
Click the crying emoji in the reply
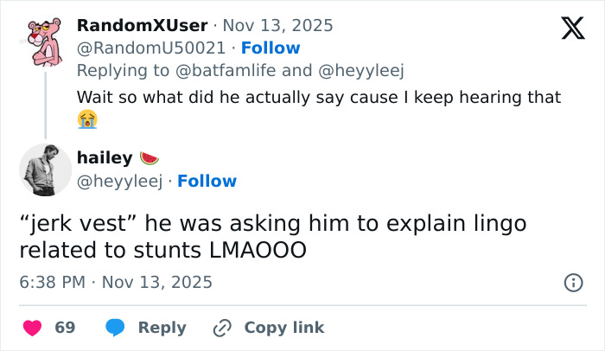tap(86, 119)
